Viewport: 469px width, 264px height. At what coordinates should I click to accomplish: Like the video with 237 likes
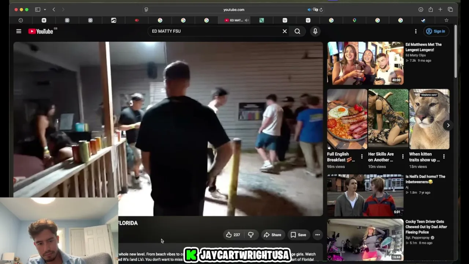[x=233, y=235]
